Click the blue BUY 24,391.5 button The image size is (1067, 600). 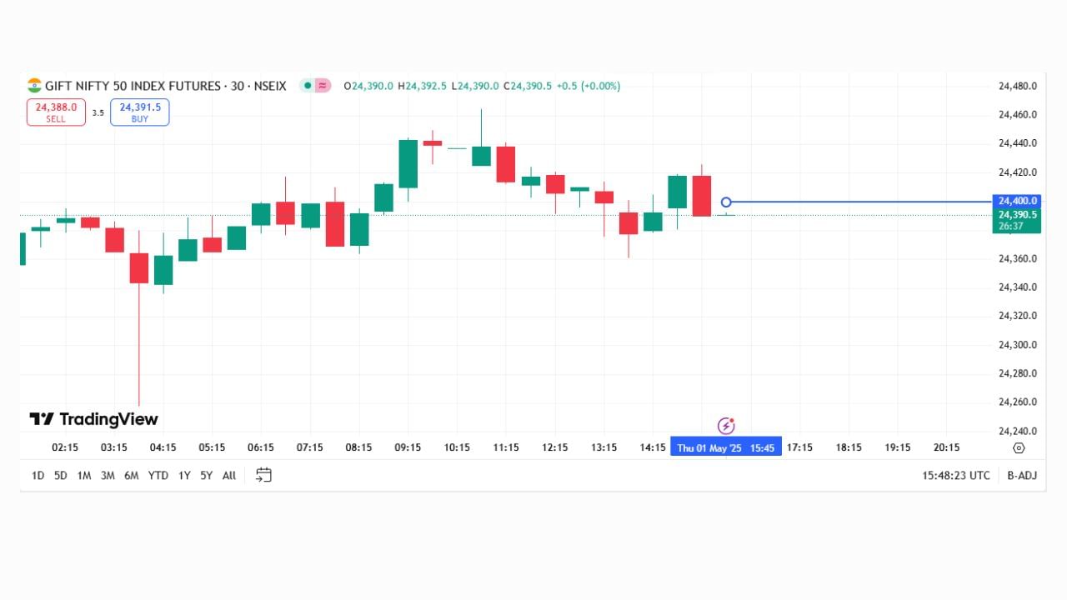140,112
